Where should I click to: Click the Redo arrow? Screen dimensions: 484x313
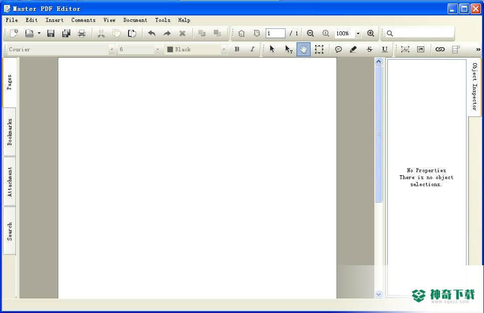[167, 33]
